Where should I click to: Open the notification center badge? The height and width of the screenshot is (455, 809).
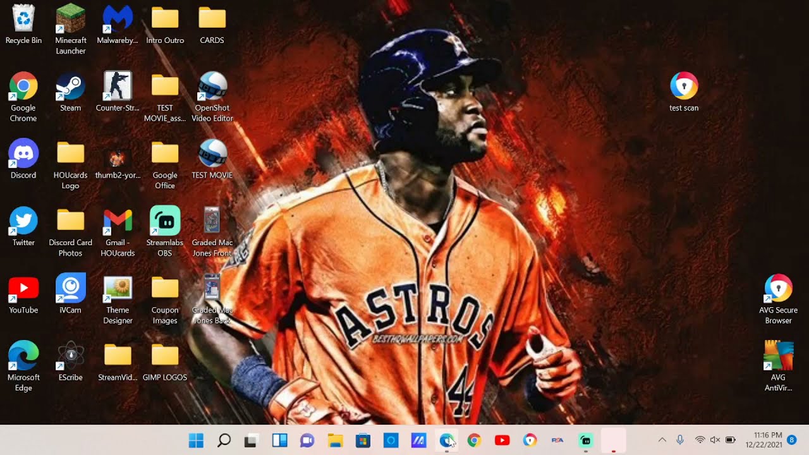792,439
